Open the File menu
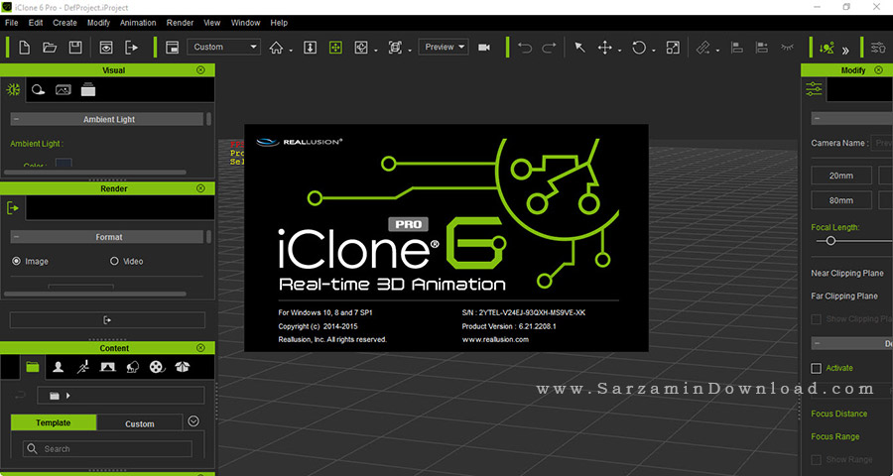Image resolution: width=893 pixels, height=476 pixels. pos(11,23)
